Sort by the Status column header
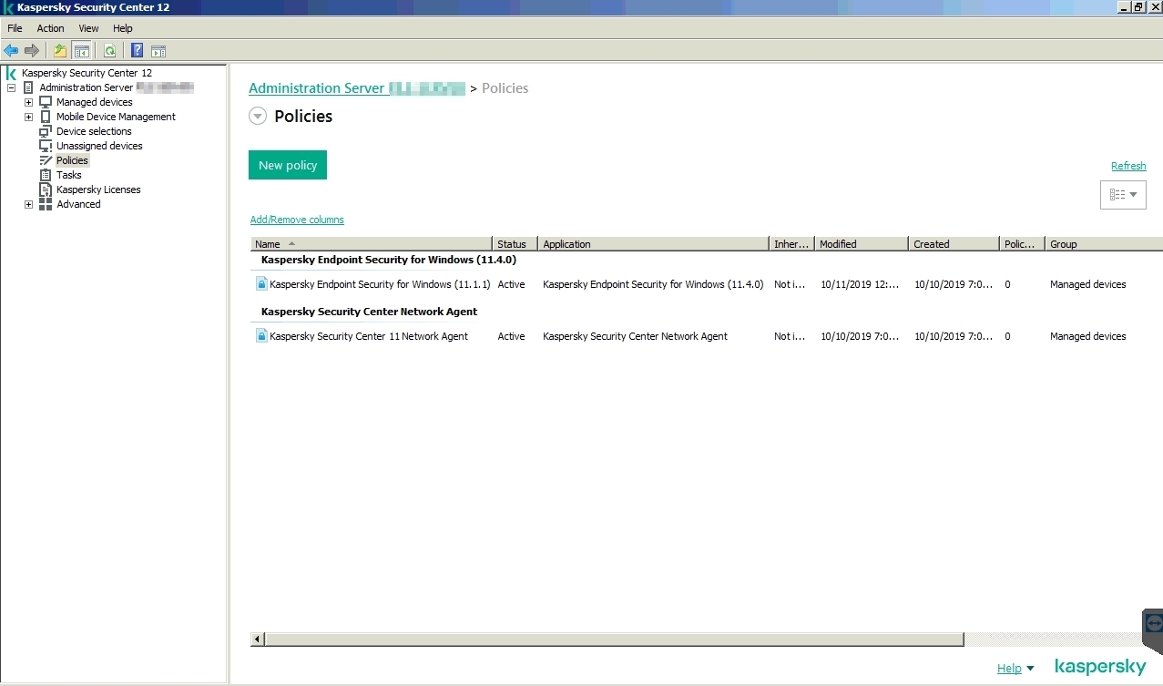Screen dimensions: 1163x686 coord(515,244)
